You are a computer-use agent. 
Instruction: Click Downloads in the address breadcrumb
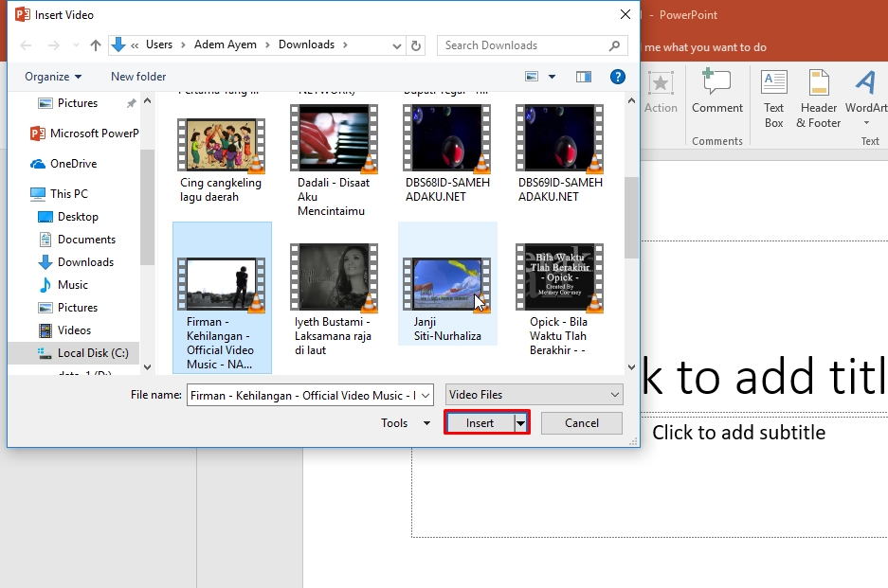point(306,45)
